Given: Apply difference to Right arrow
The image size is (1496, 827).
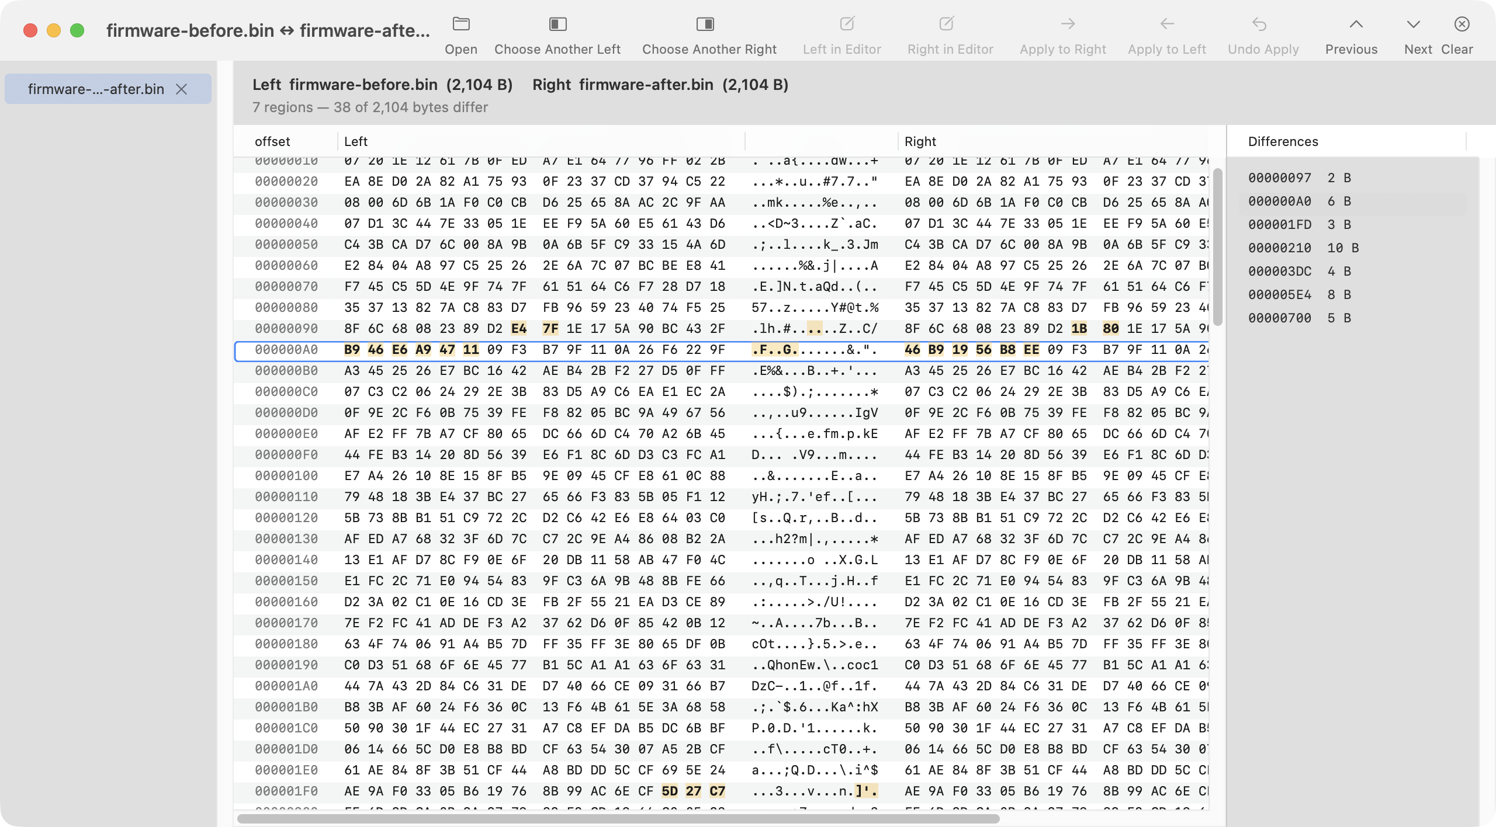Looking at the screenshot, I should [x=1068, y=24].
